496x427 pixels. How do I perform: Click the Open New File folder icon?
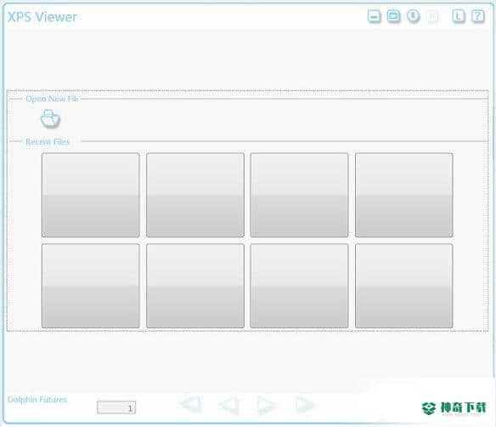pos(50,119)
